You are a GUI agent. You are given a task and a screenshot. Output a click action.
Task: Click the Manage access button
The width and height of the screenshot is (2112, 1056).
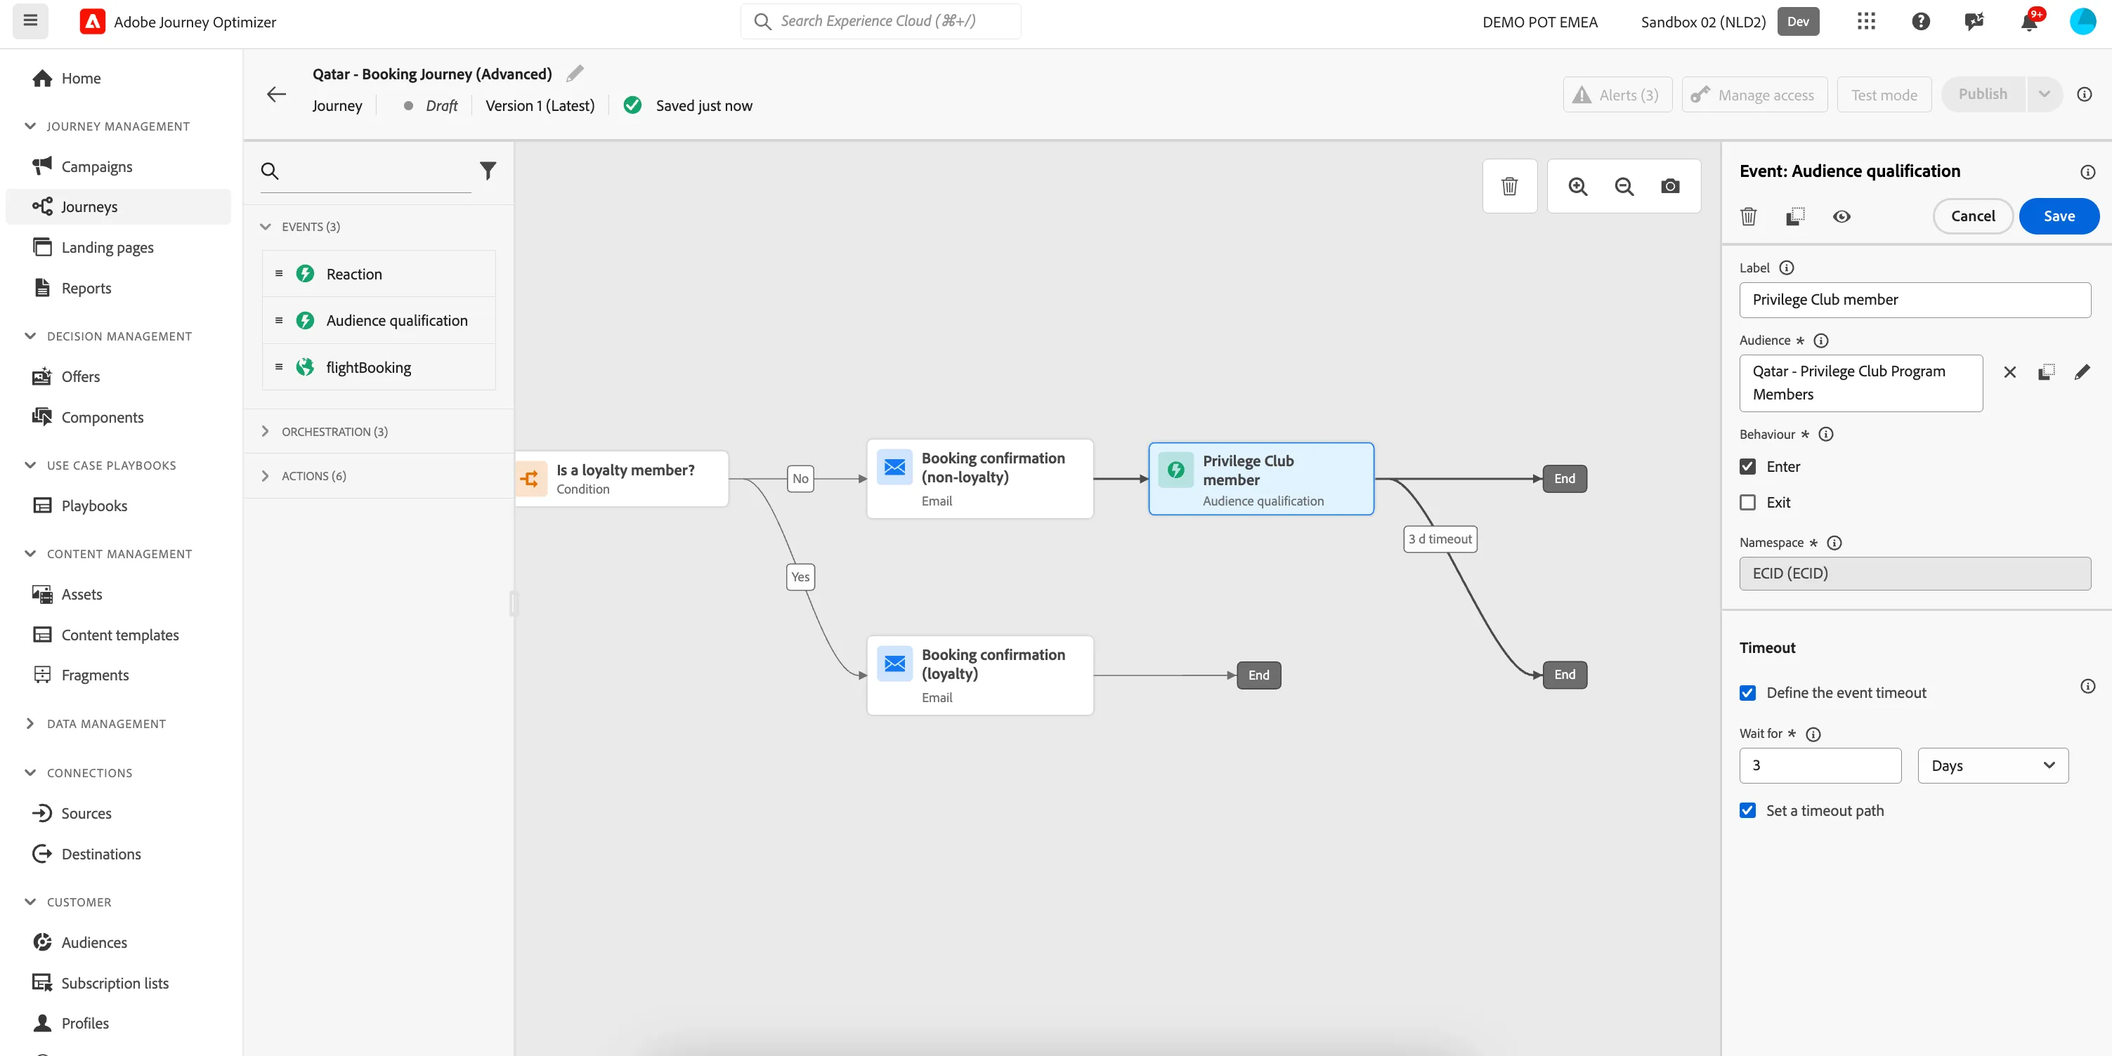(1754, 94)
